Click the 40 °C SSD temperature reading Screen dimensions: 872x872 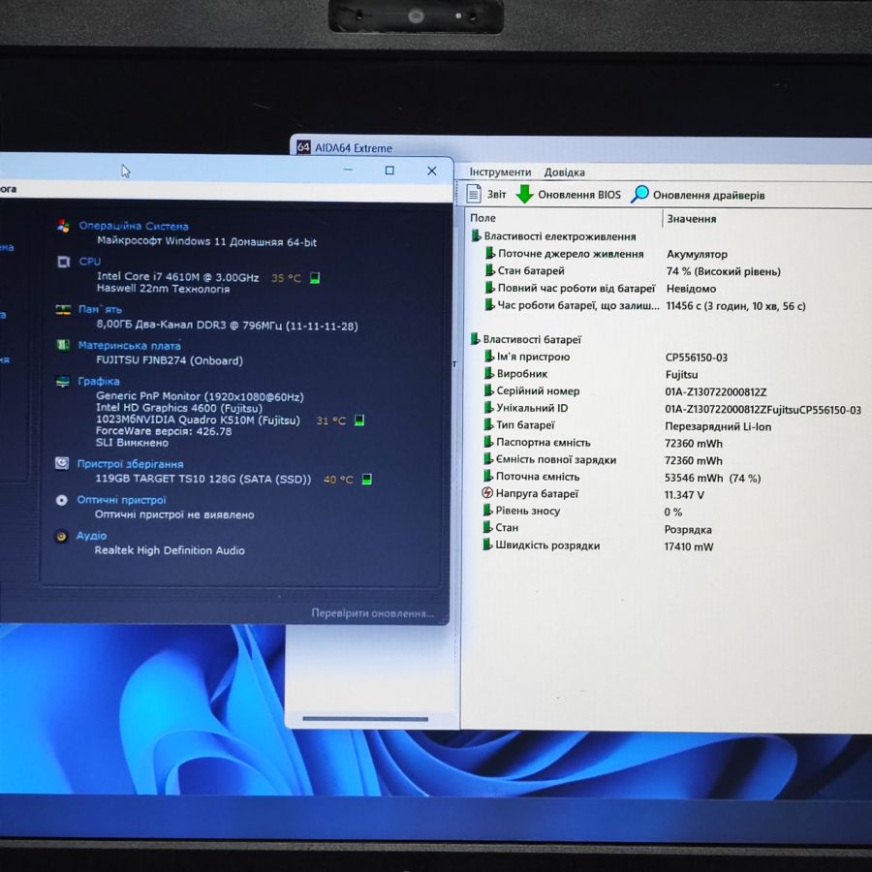click(x=338, y=480)
